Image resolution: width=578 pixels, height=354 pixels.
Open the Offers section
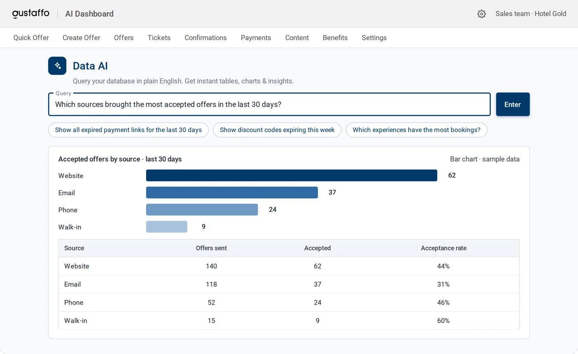(x=124, y=38)
